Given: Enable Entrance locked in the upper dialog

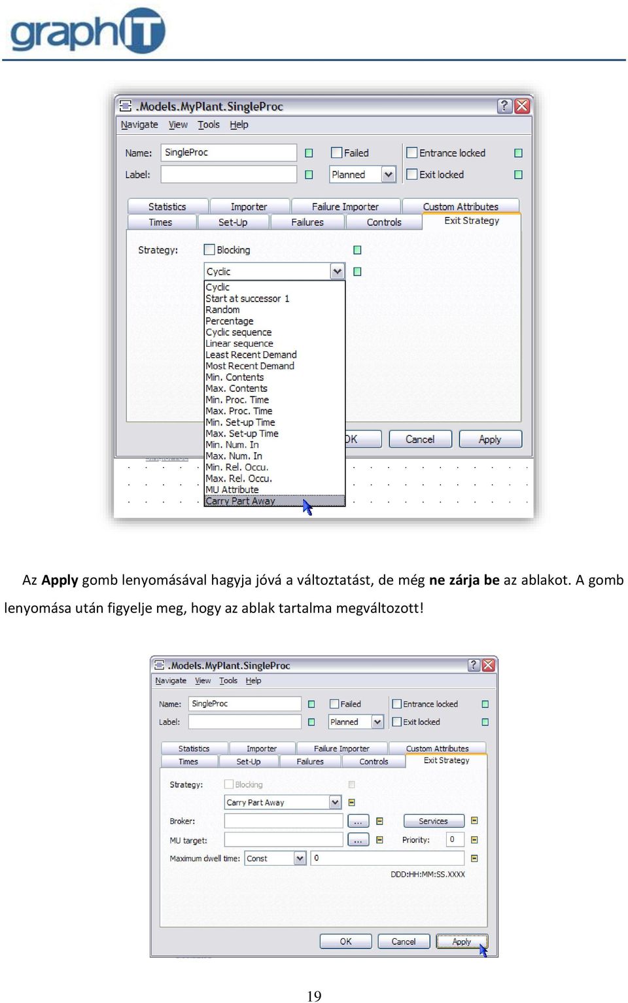Looking at the screenshot, I should point(412,152).
